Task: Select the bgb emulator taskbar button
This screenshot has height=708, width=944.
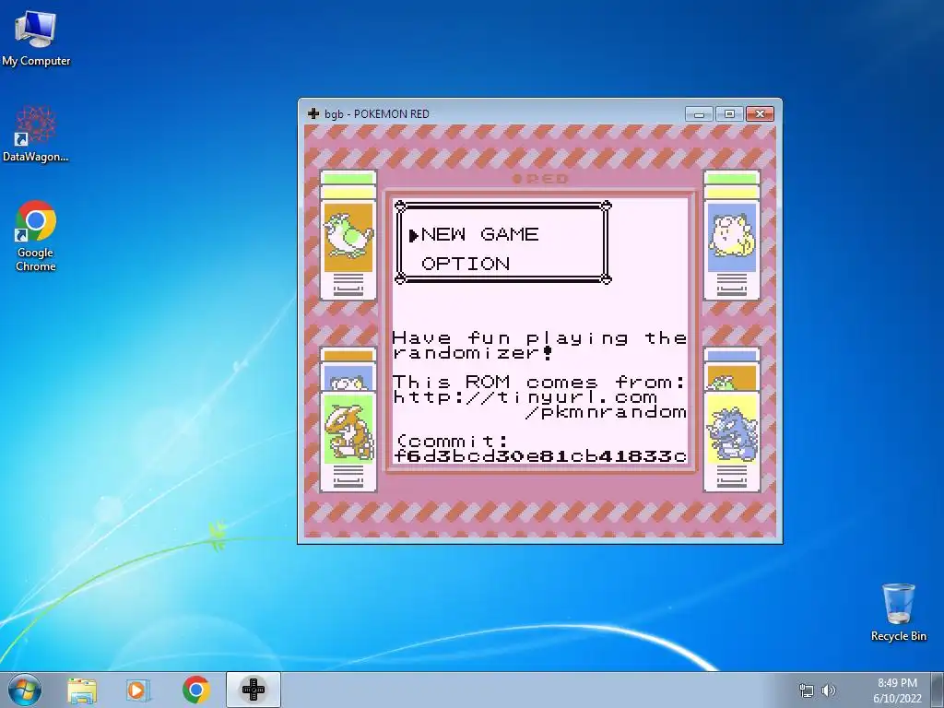Action: click(x=253, y=690)
